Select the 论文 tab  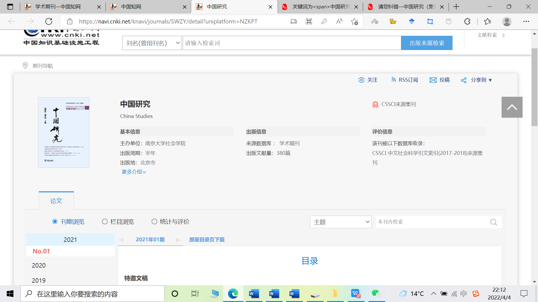pyautogui.click(x=56, y=201)
